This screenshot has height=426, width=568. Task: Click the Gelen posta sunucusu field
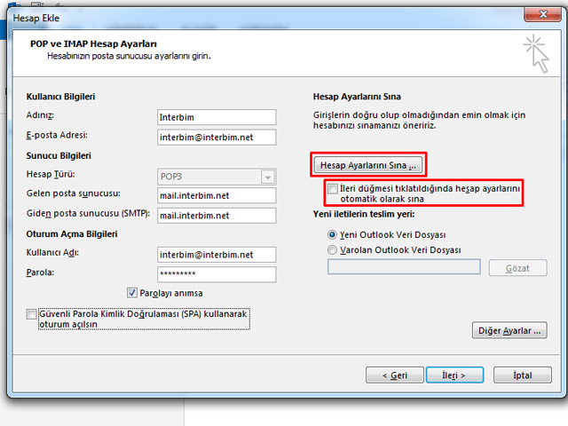click(x=217, y=195)
